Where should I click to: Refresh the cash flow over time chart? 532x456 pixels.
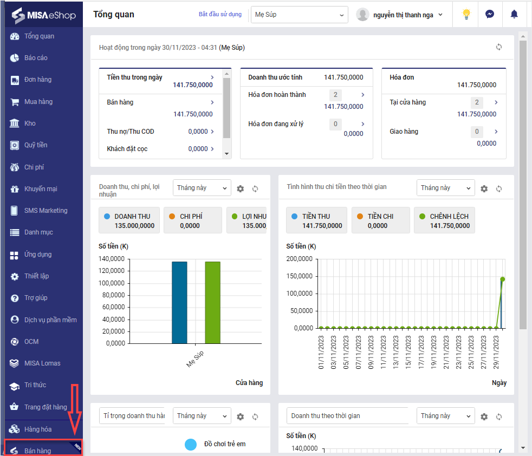(499, 188)
